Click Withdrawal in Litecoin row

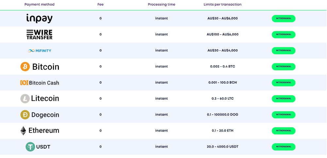pyautogui.click(x=284, y=99)
